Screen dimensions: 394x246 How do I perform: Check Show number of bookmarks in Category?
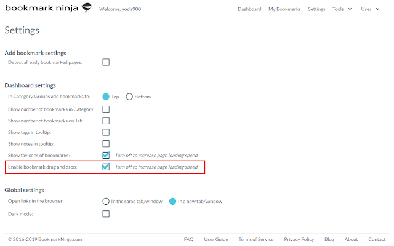click(x=106, y=109)
